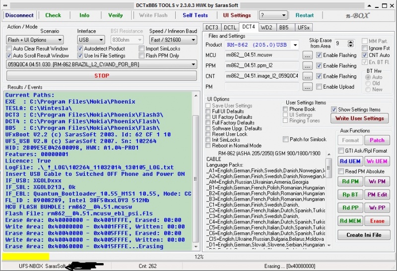This screenshot has width=397, height=271.
Task: Click Verify in the toolbar
Action: click(116, 15)
